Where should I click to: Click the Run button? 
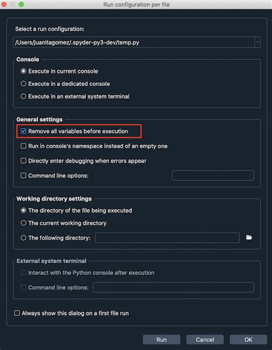162,340
